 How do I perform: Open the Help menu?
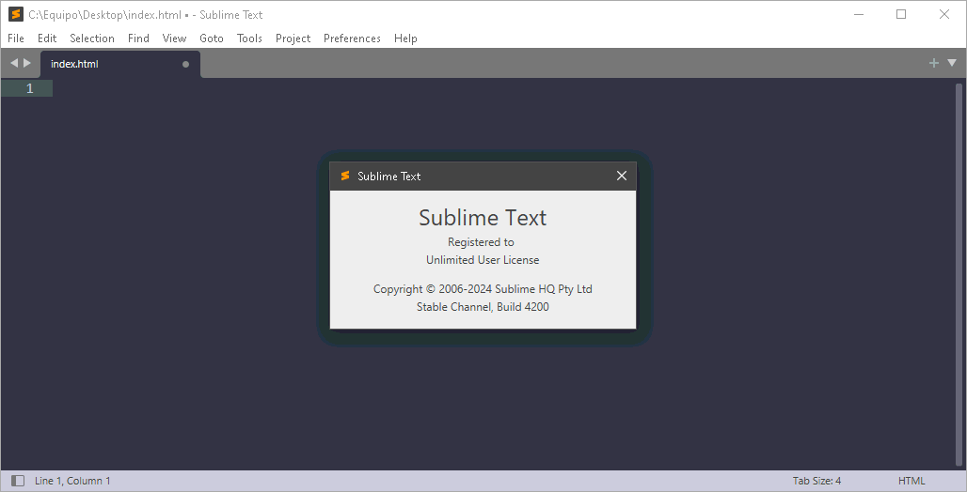[405, 38]
